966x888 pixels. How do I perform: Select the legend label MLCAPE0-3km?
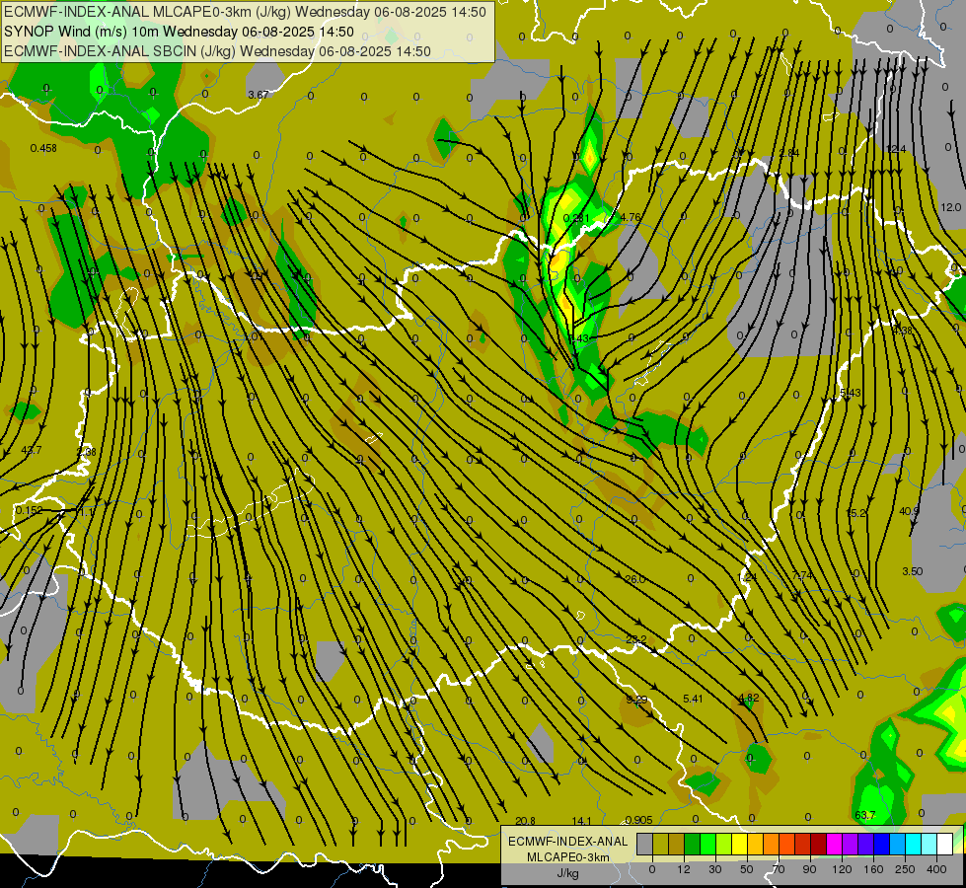(567, 857)
